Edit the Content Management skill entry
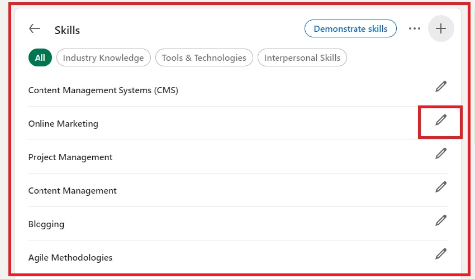475x279 pixels. [441, 187]
